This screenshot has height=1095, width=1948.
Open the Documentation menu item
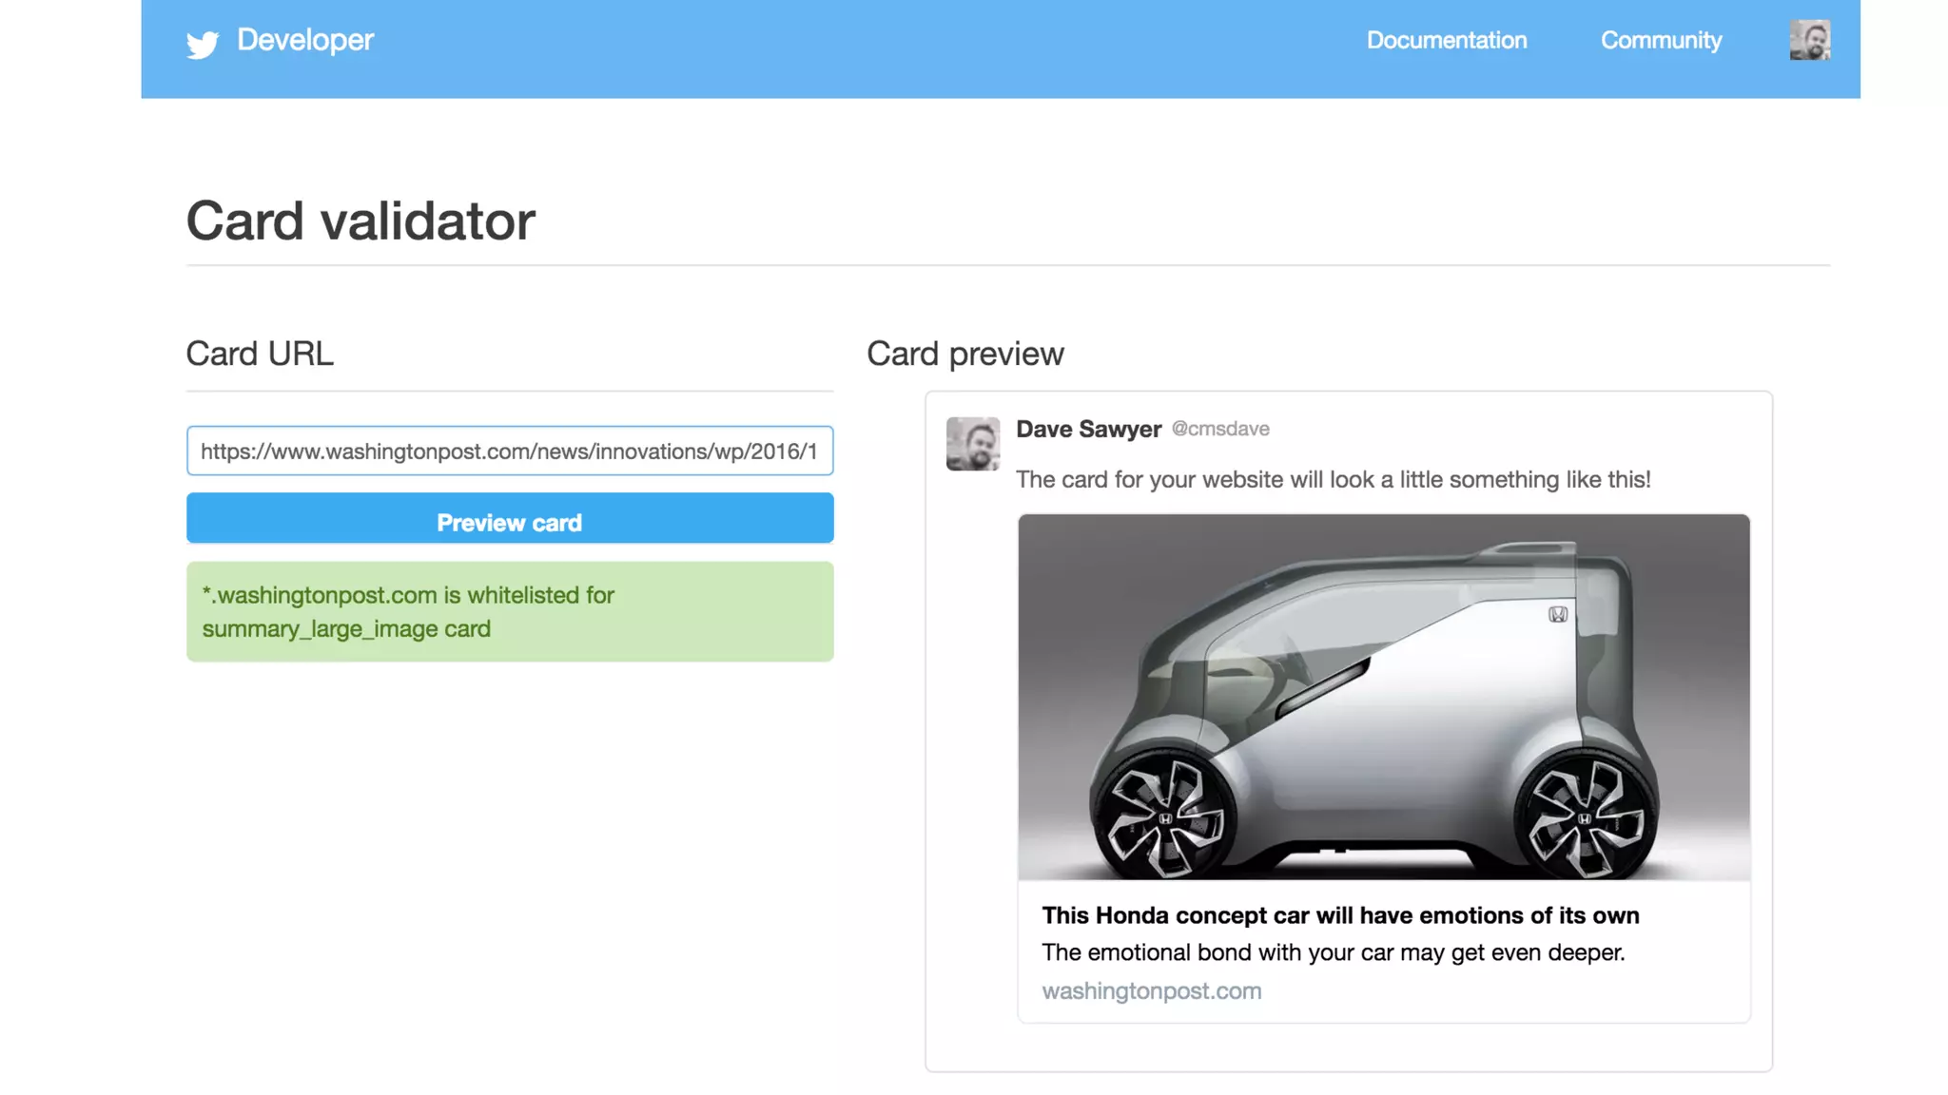tap(1446, 40)
